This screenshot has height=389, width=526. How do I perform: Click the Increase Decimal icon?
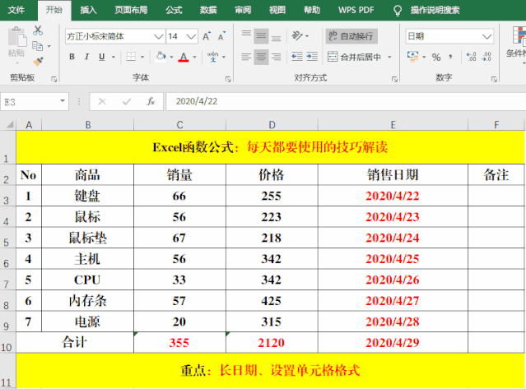(x=472, y=57)
